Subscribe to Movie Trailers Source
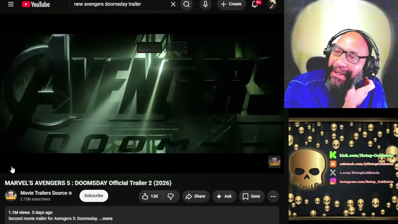The width and height of the screenshot is (398, 224). (94, 196)
